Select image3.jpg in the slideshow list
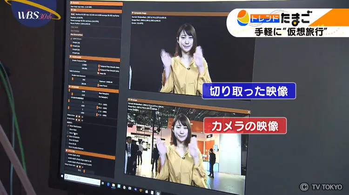Screen dimensions: 349x195 click(76, 50)
